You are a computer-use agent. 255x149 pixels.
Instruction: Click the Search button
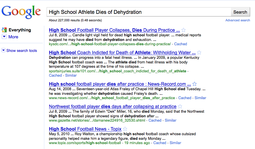coord(240,12)
